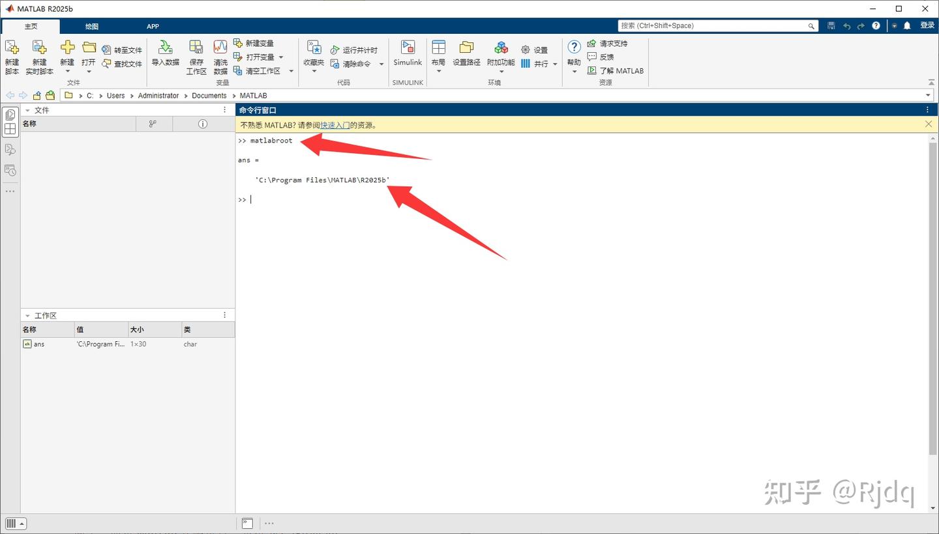939x534 pixels.
Task: Click 请求支持 (Request Support)
Action: (607, 43)
